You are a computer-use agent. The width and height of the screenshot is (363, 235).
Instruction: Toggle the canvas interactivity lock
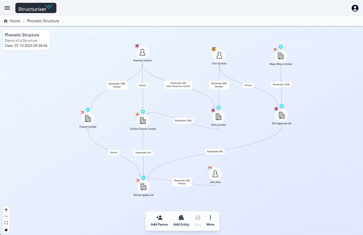click(6, 230)
